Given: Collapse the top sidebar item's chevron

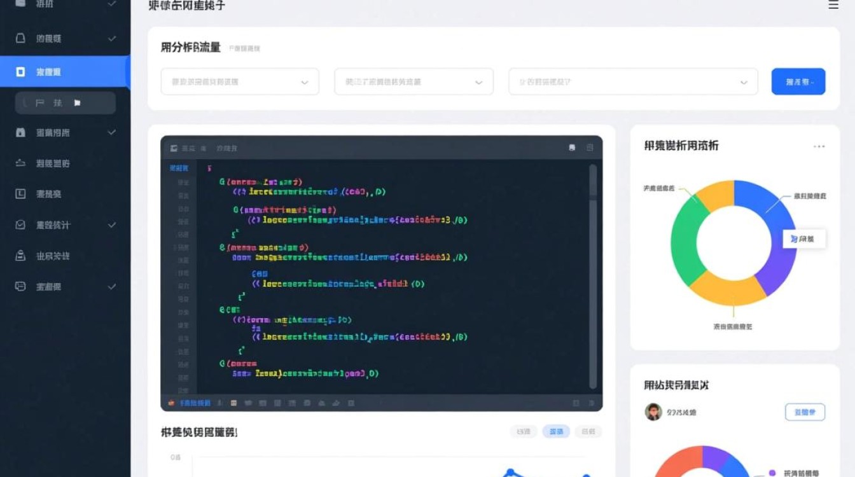Looking at the screenshot, I should (113, 4).
